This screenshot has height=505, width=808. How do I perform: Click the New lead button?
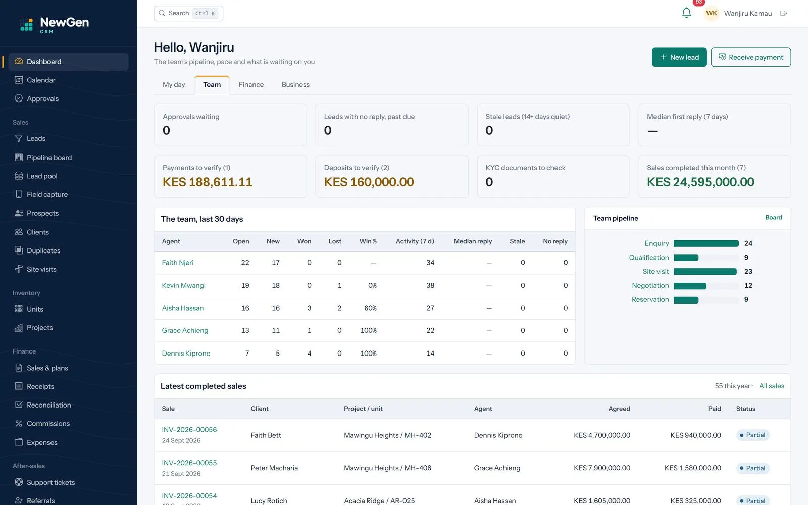tap(679, 57)
